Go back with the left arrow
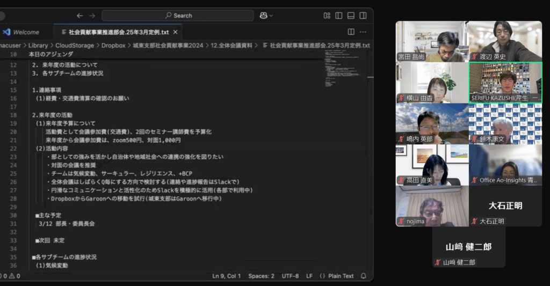Image resolution: width=550 pixels, height=286 pixels. [x=79, y=16]
